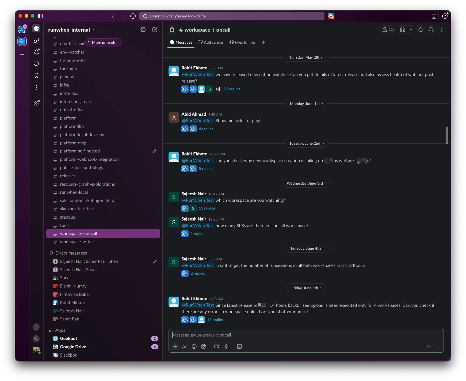Open the Thursday, May 28th date dropdown
The image size is (466, 381).
tap(306, 57)
